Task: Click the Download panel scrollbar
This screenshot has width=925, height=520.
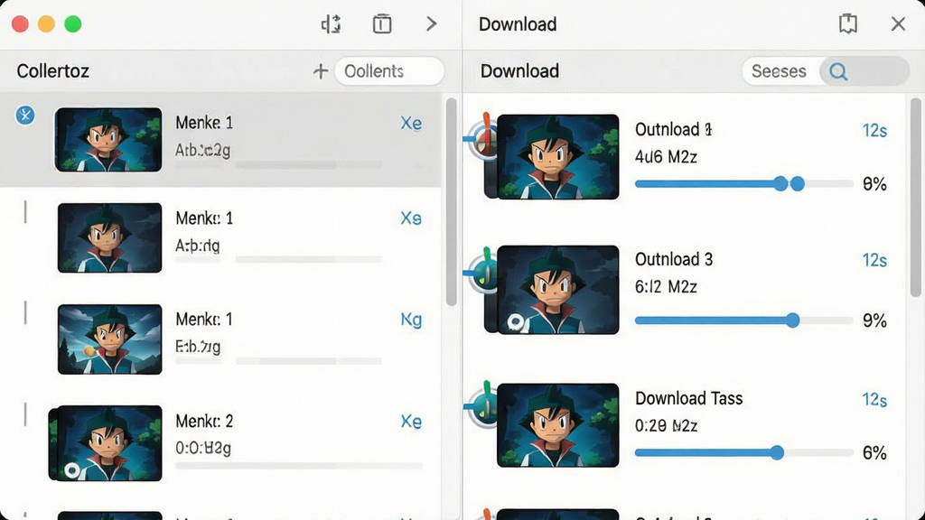Action: (x=916, y=198)
